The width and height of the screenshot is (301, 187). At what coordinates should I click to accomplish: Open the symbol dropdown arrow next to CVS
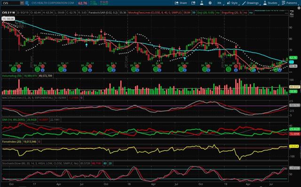[x=22, y=3]
